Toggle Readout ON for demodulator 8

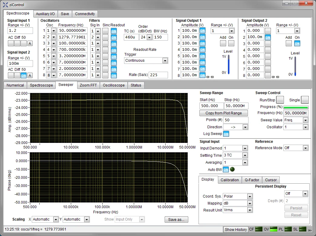[114, 75]
